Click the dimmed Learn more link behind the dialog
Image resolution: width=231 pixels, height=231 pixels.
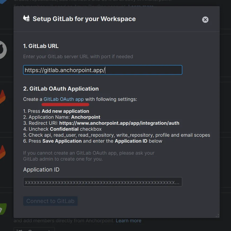(142, 6)
